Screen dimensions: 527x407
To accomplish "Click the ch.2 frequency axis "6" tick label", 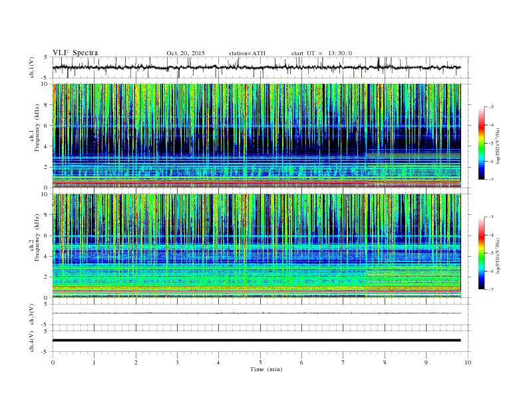I will pyautogui.click(x=47, y=235).
